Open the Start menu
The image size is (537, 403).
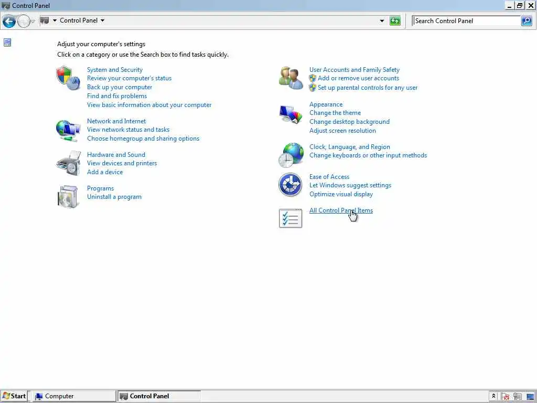point(14,396)
